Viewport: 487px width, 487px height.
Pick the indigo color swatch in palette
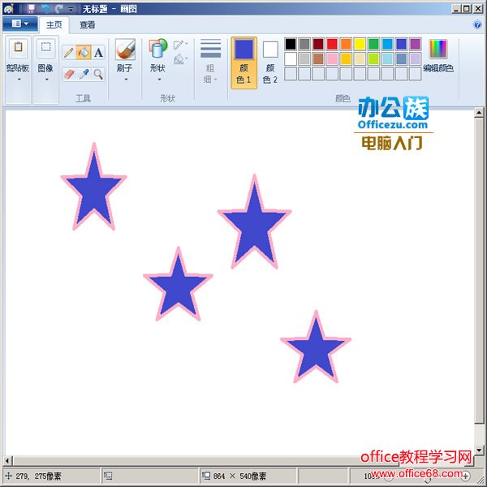pos(401,44)
